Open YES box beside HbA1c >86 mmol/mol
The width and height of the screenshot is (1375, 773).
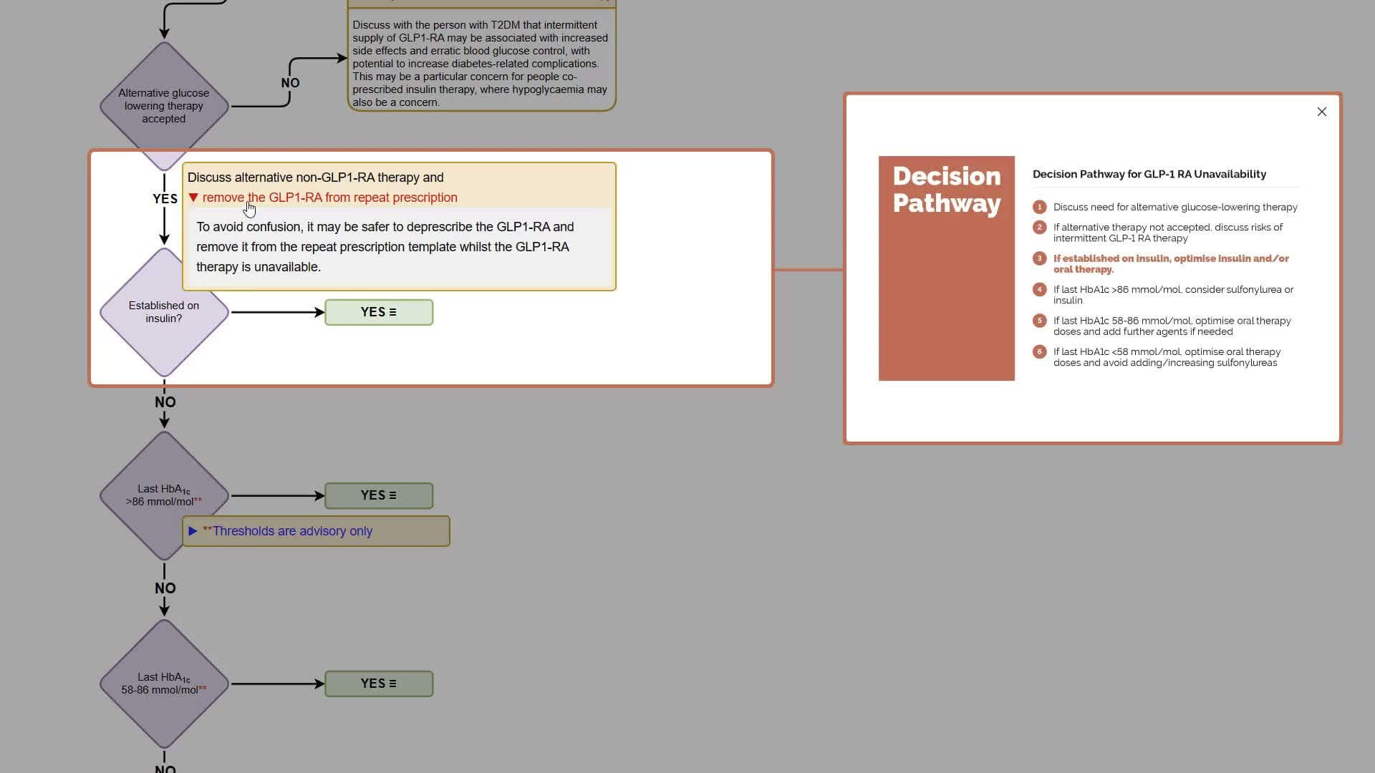click(x=378, y=495)
